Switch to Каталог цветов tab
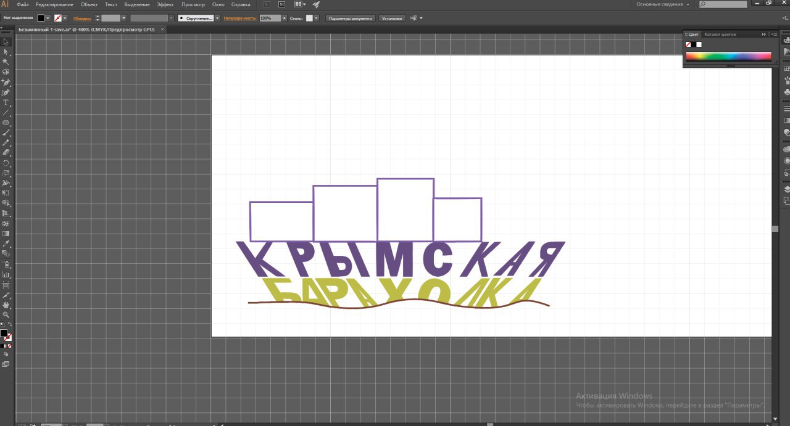The width and height of the screenshot is (790, 426). [720, 35]
